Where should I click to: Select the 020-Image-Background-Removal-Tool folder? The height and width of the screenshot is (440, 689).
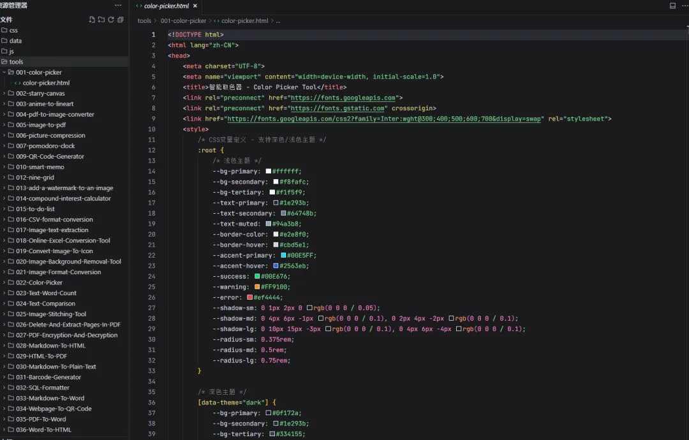tap(64, 261)
